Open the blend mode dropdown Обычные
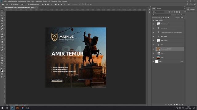Screen dimensions: 197x110 point(161,15)
